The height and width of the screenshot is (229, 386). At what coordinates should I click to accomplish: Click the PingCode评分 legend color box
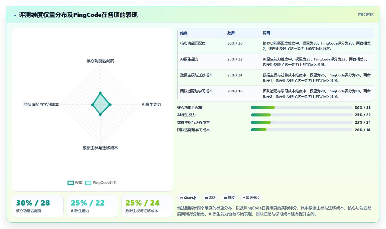coord(88,183)
